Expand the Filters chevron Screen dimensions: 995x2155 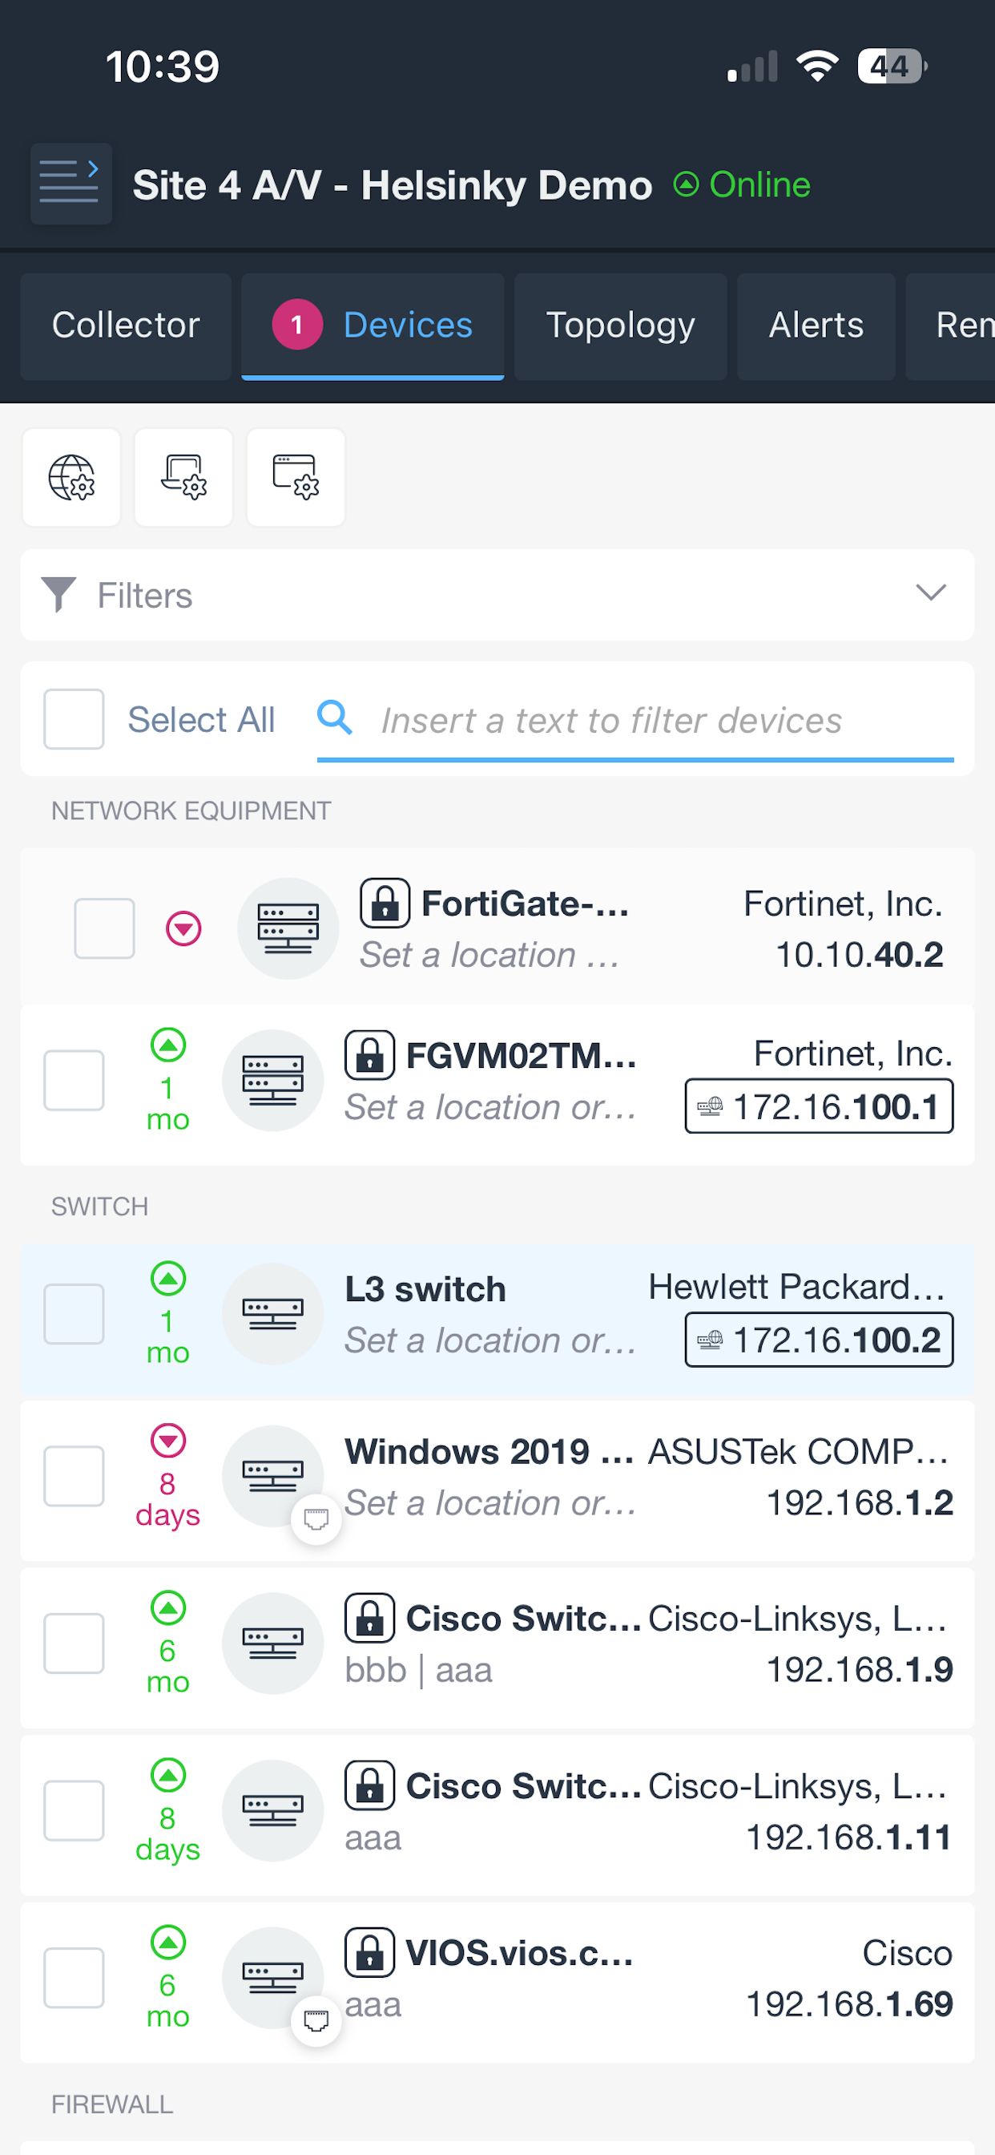[931, 593]
